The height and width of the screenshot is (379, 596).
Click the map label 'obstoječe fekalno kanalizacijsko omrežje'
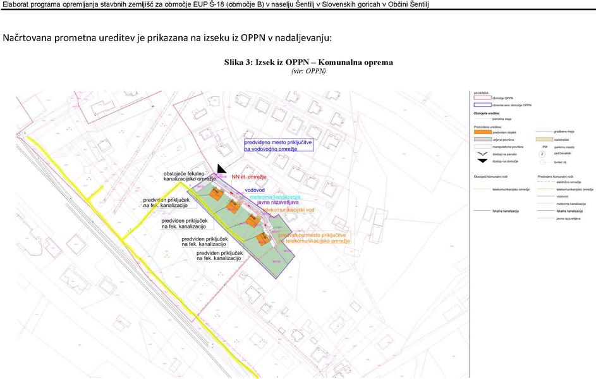[190, 176]
